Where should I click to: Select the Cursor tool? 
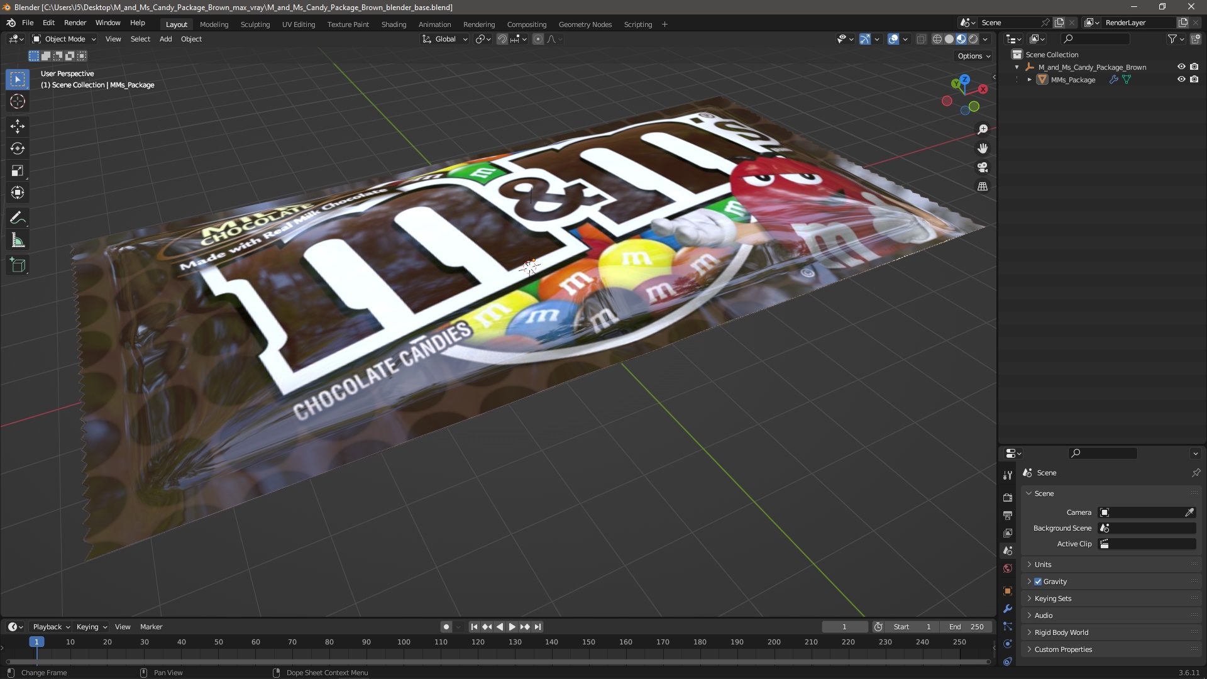tap(18, 101)
